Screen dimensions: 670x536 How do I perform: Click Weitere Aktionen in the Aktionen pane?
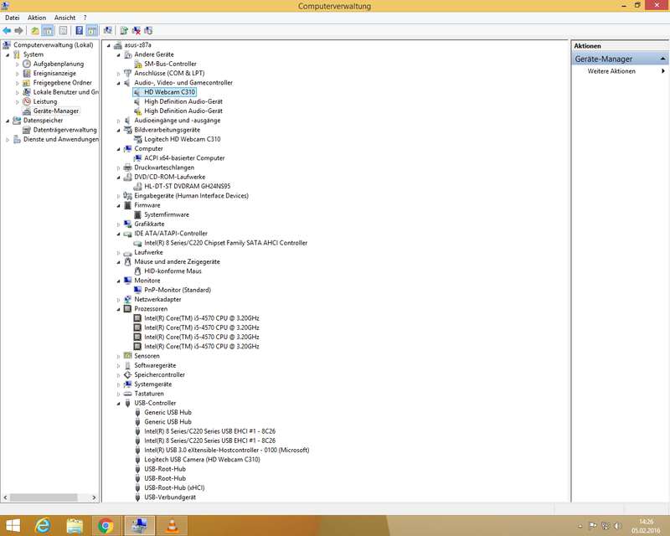coord(611,71)
